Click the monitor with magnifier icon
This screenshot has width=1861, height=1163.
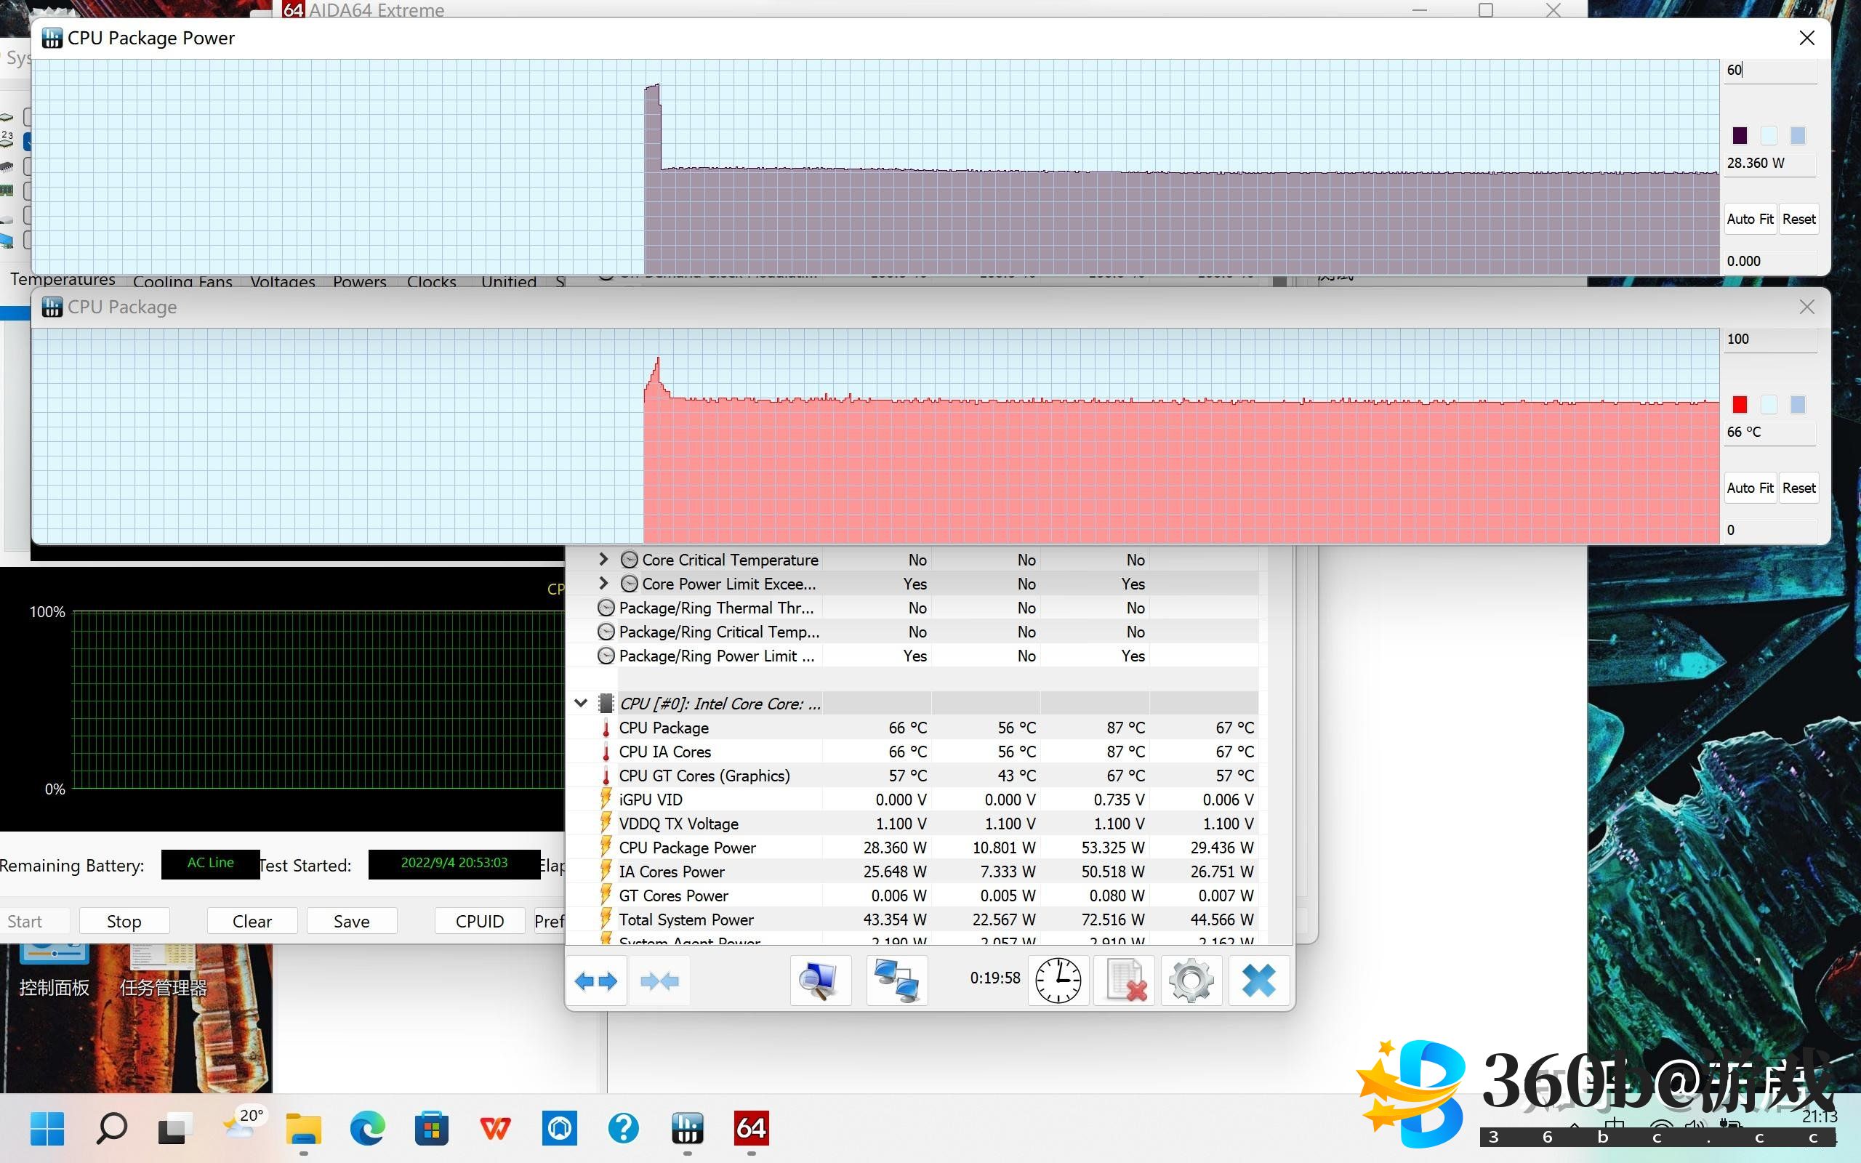coord(820,981)
